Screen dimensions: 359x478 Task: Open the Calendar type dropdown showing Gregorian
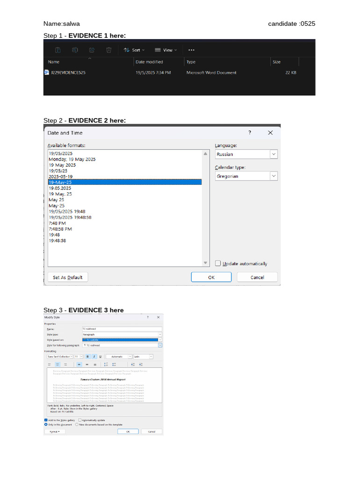[273, 176]
